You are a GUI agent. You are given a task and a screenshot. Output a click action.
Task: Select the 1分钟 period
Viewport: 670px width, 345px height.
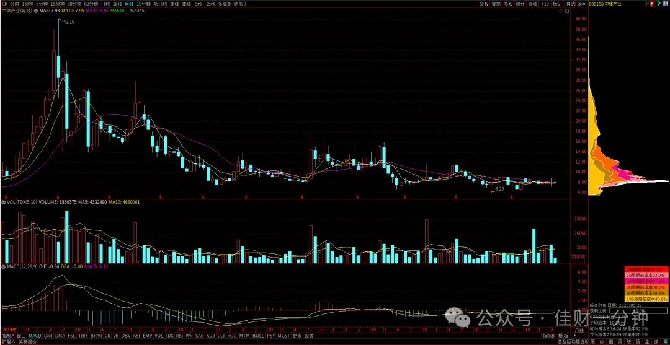pyautogui.click(x=28, y=4)
